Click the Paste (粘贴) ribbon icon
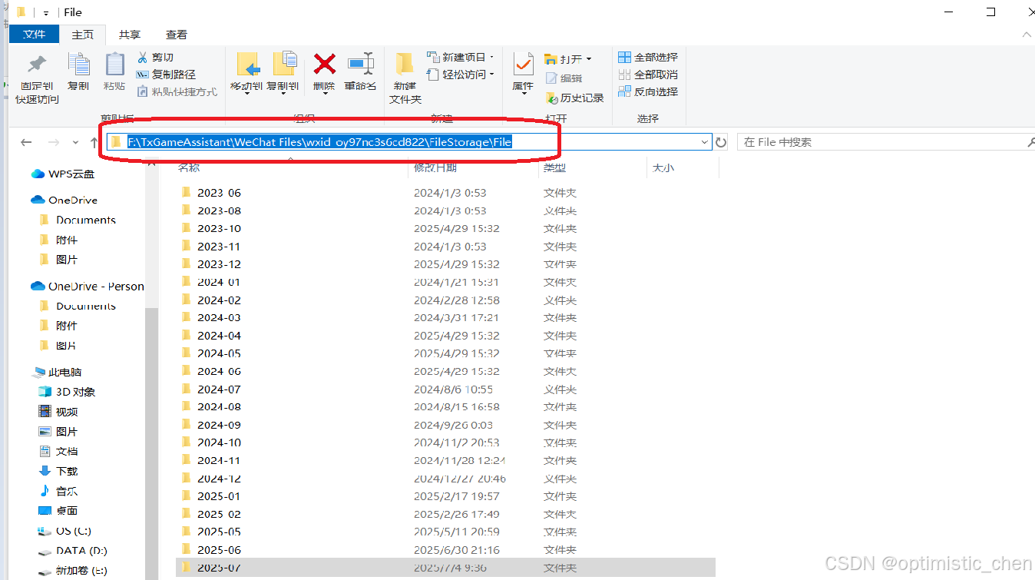This screenshot has width=1035, height=580. pyautogui.click(x=114, y=65)
